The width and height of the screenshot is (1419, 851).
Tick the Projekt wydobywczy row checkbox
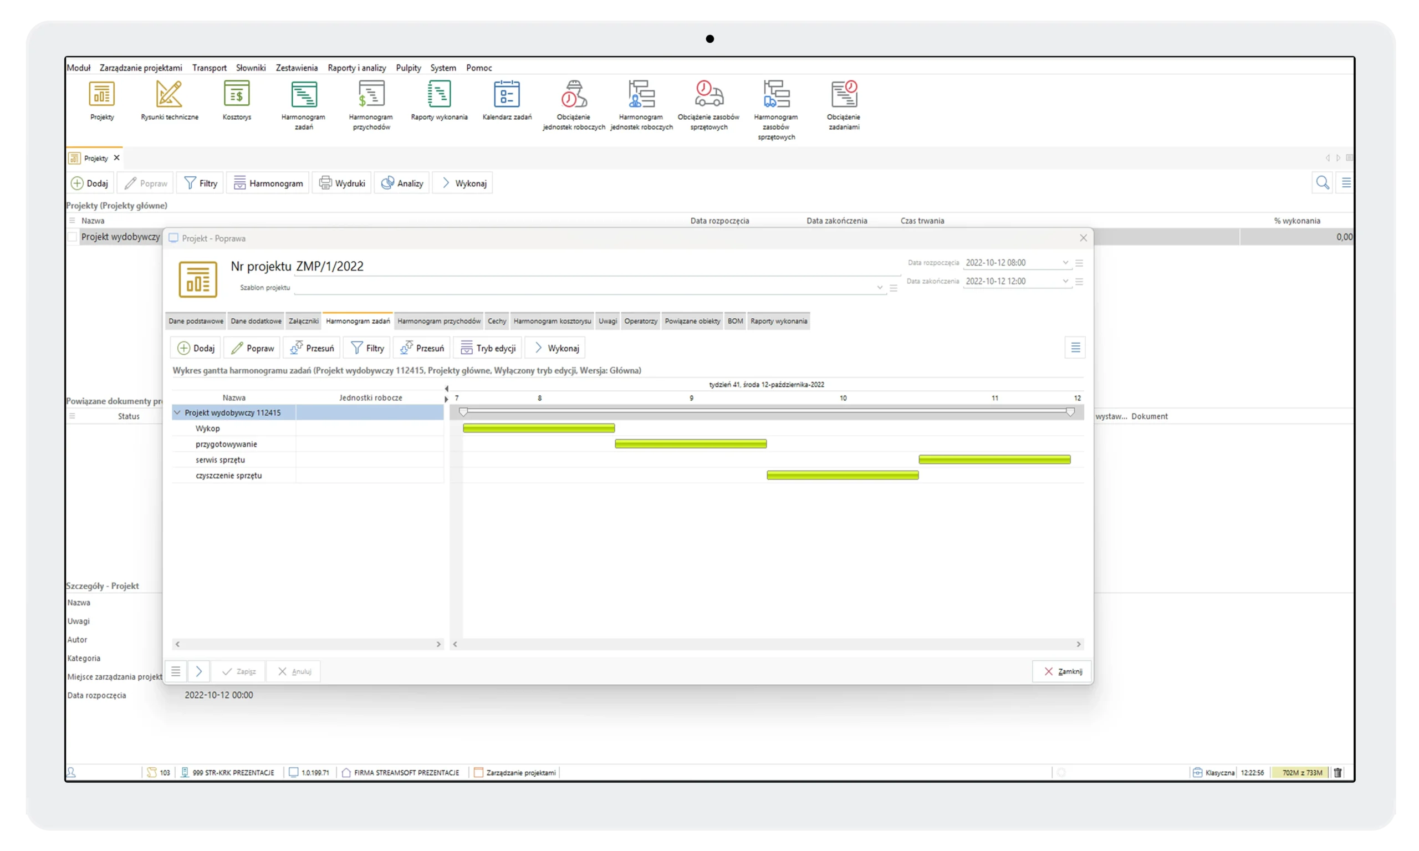pos(73,237)
